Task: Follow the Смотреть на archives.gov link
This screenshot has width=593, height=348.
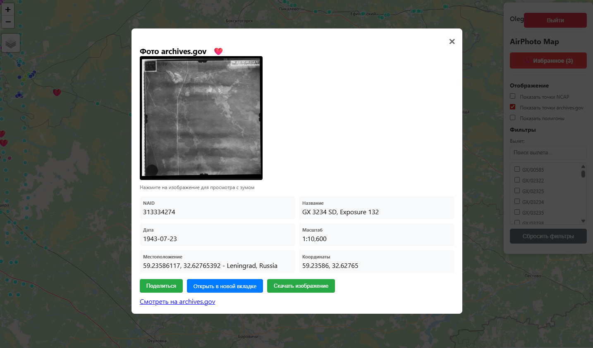Action: [x=177, y=302]
